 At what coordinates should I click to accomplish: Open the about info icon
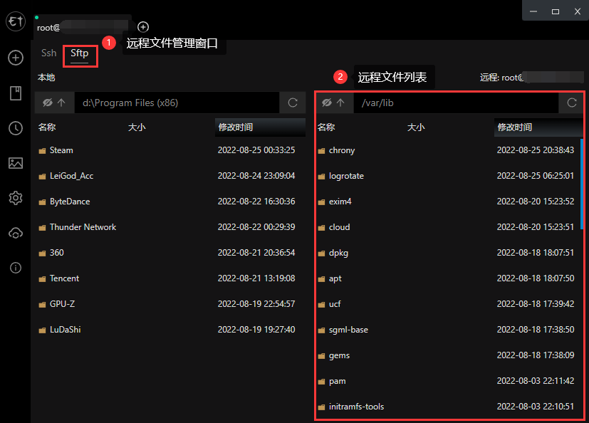[16, 268]
